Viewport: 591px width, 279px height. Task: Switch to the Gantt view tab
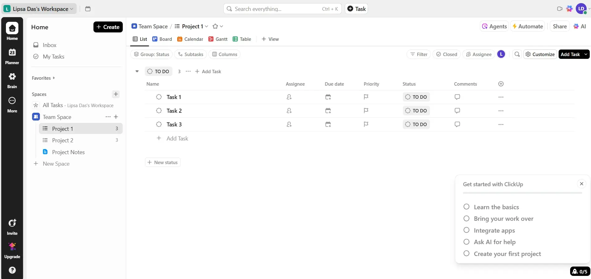218,39
